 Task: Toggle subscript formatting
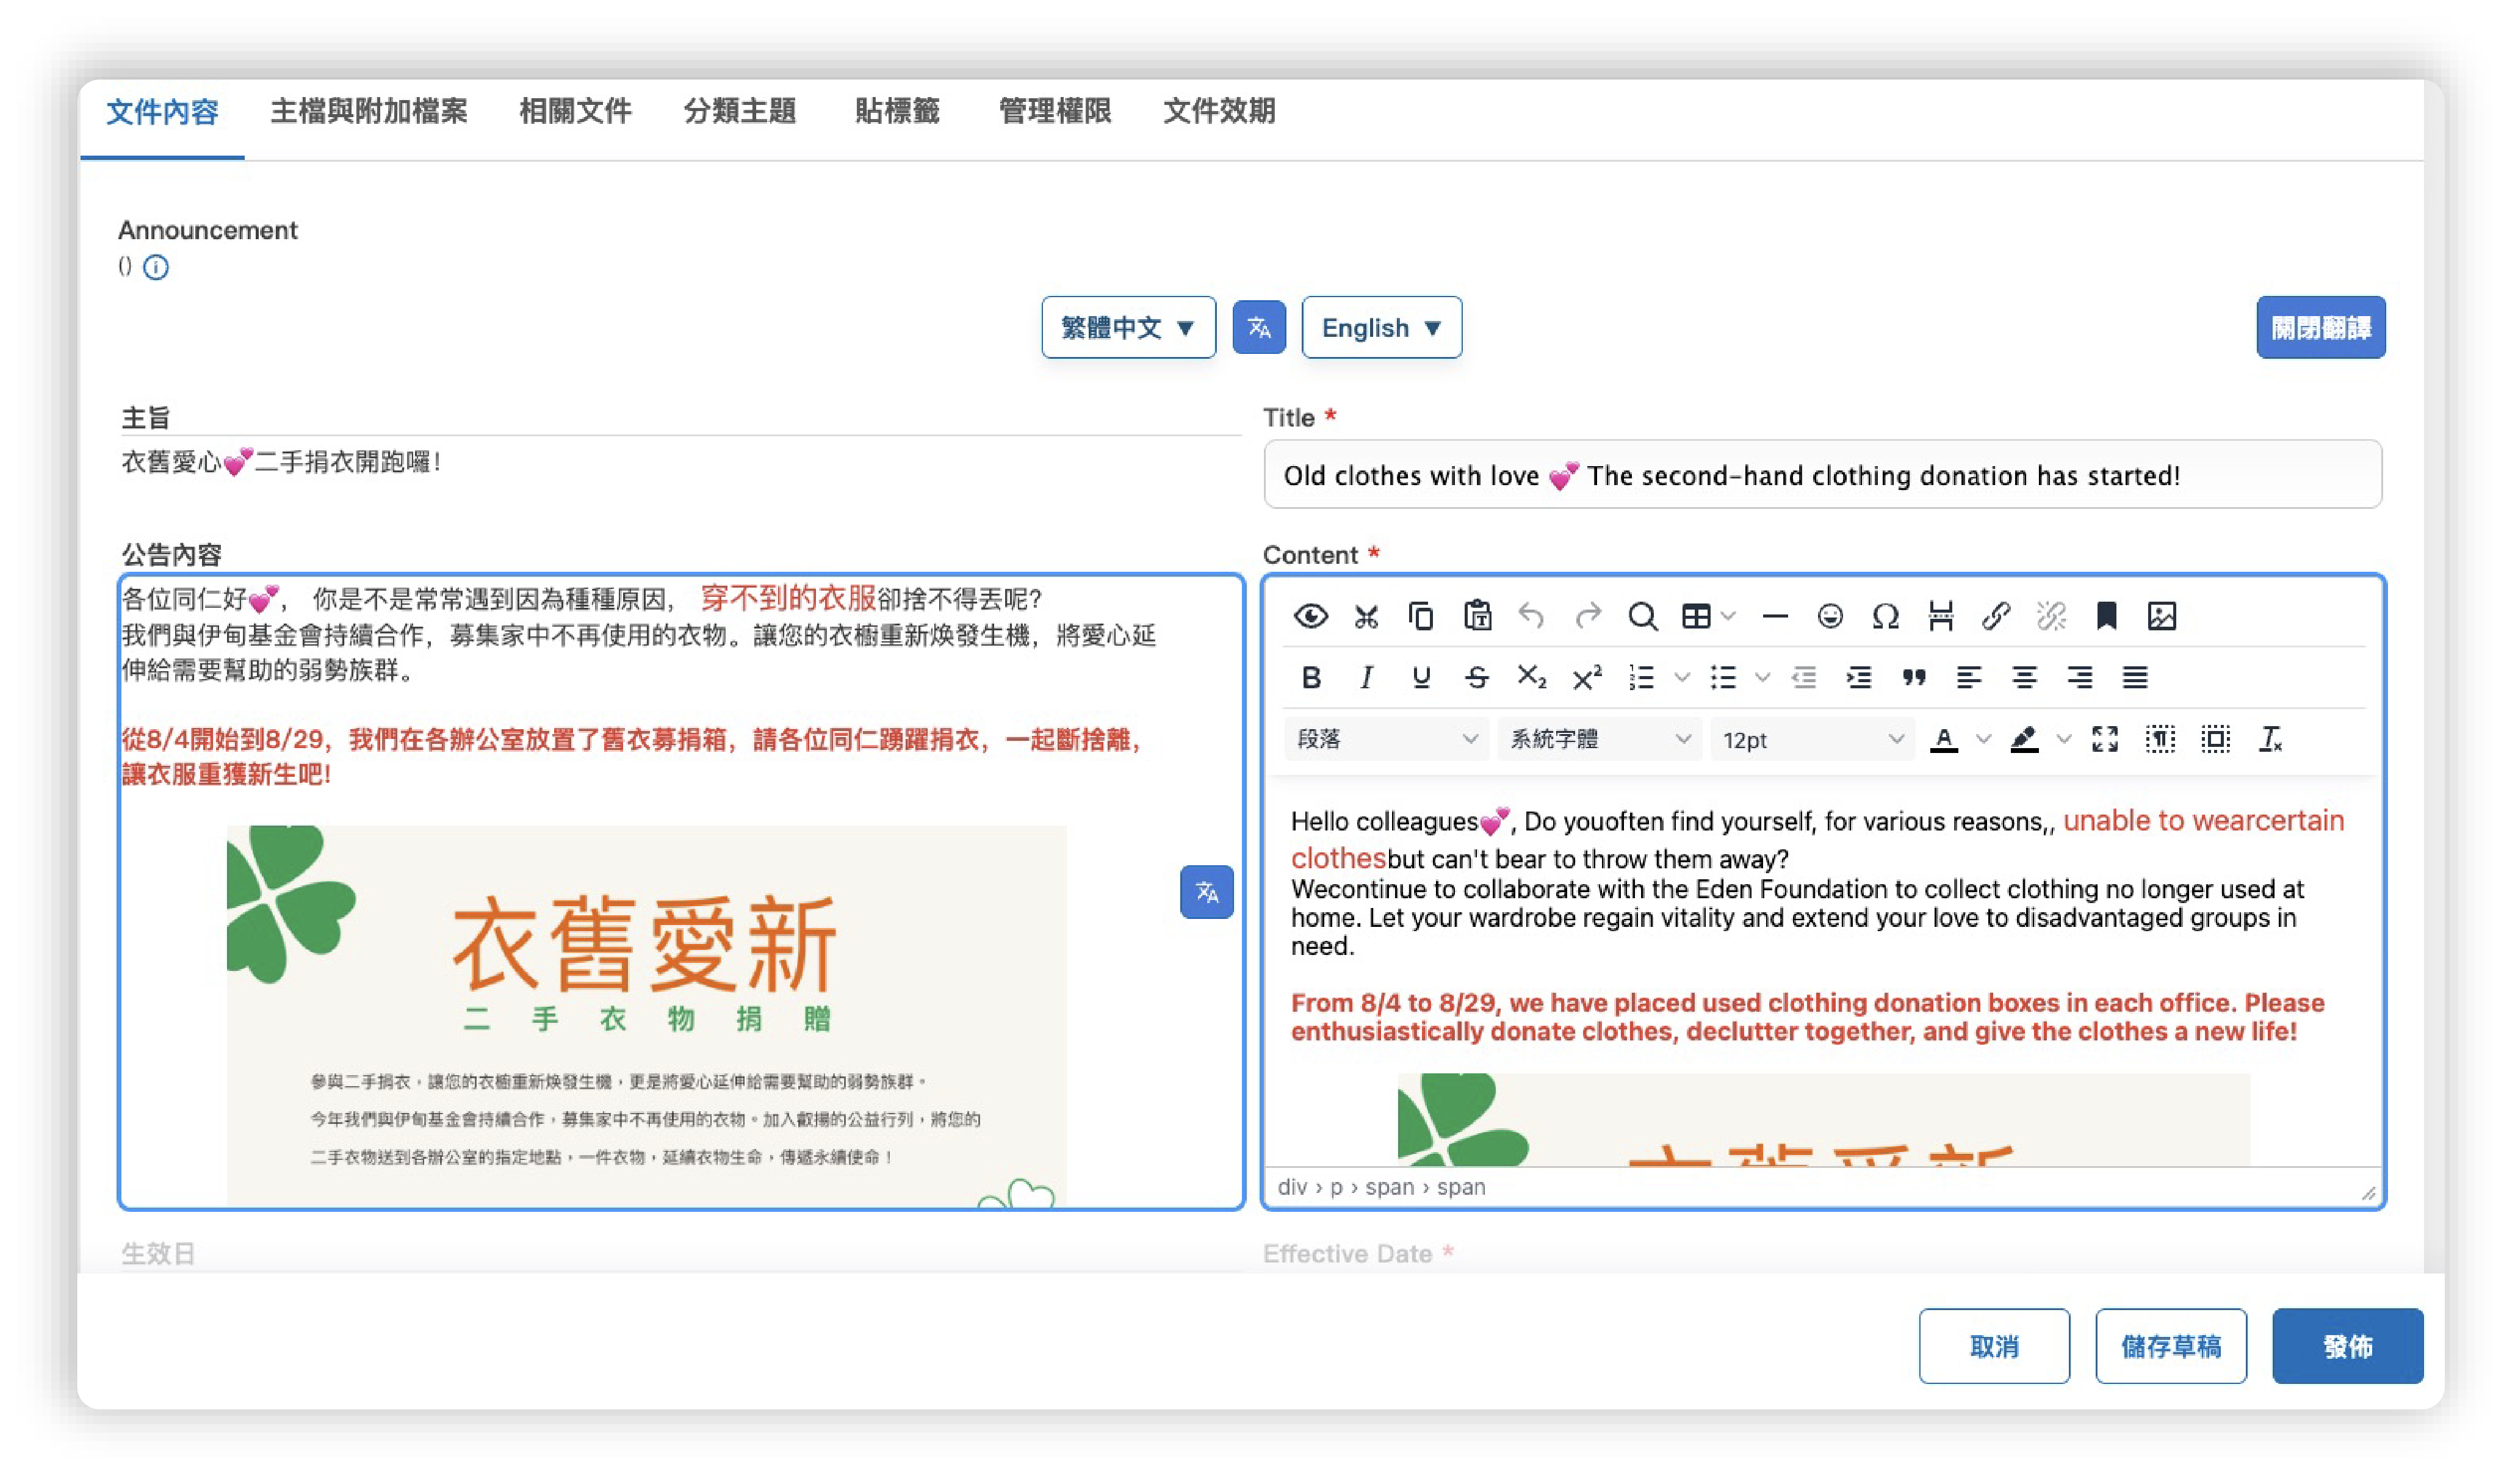(x=1532, y=678)
